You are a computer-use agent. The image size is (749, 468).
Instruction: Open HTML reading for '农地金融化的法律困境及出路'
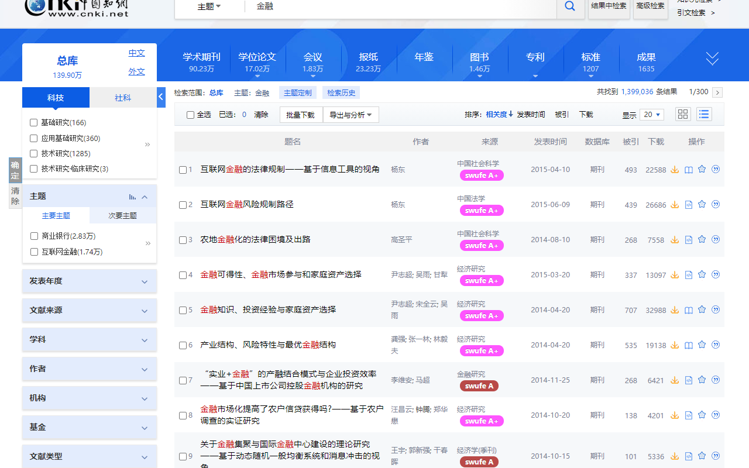(x=689, y=240)
